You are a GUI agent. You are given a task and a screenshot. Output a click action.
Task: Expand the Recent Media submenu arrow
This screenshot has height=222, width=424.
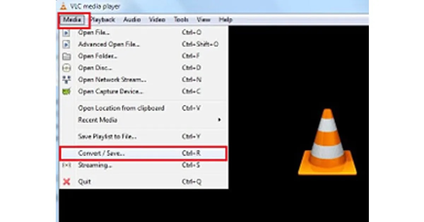point(219,120)
